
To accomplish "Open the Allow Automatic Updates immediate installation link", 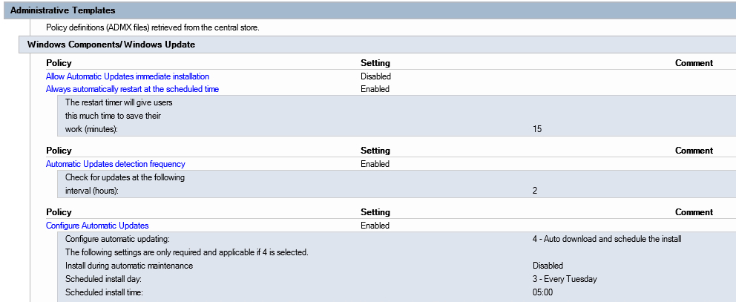I will (x=127, y=76).
